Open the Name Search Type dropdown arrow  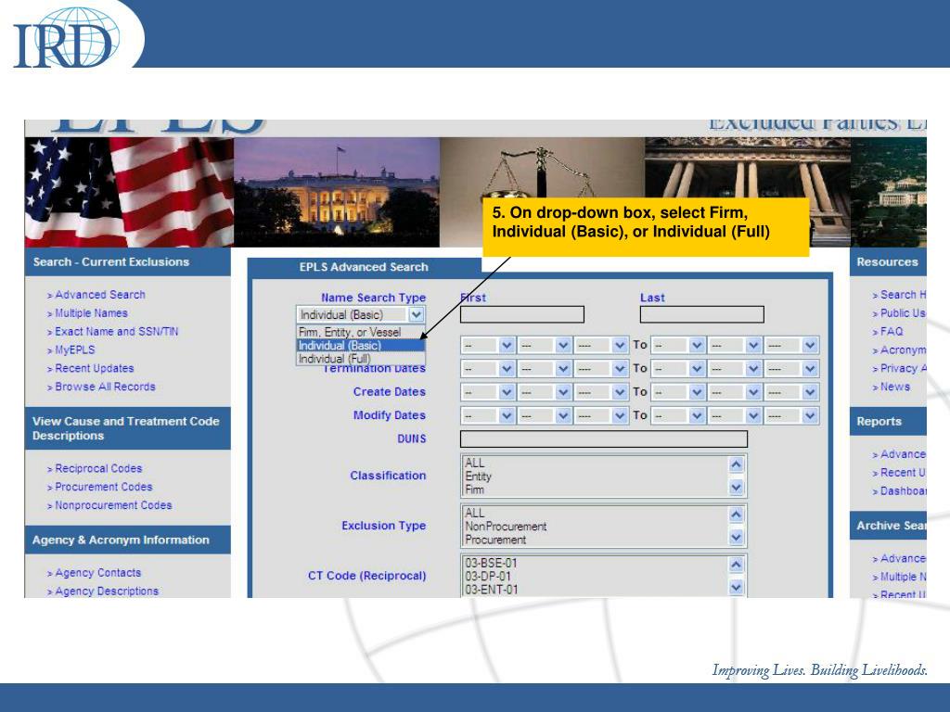coord(416,315)
